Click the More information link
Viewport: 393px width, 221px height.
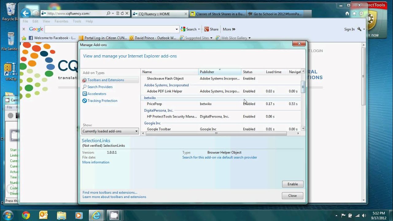coord(95,162)
